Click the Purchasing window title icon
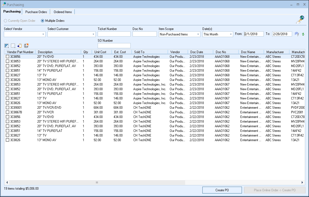The image size is (309, 197). (x=4, y=5)
